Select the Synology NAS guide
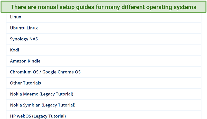Screen dimensions: 207x119 click(x=104, y=39)
